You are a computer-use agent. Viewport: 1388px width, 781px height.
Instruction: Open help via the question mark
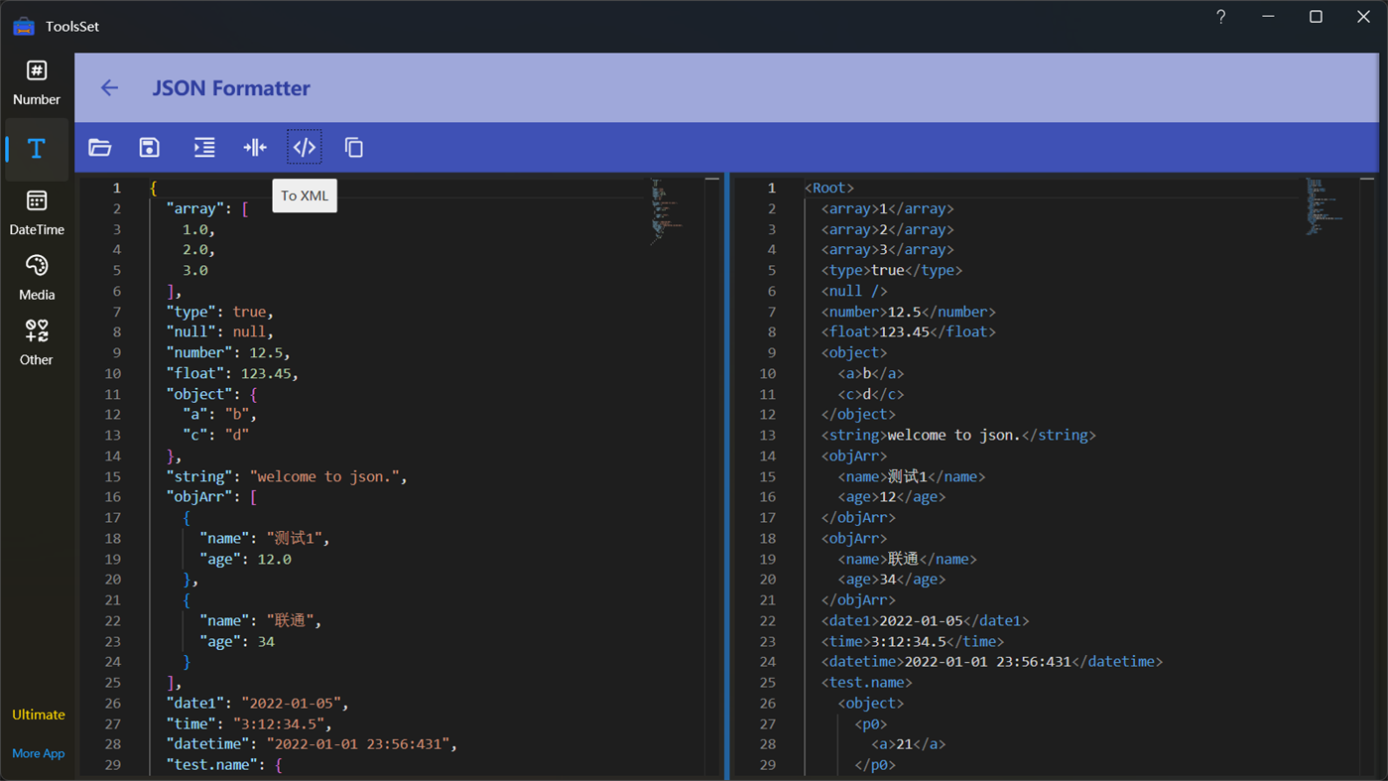1221,17
